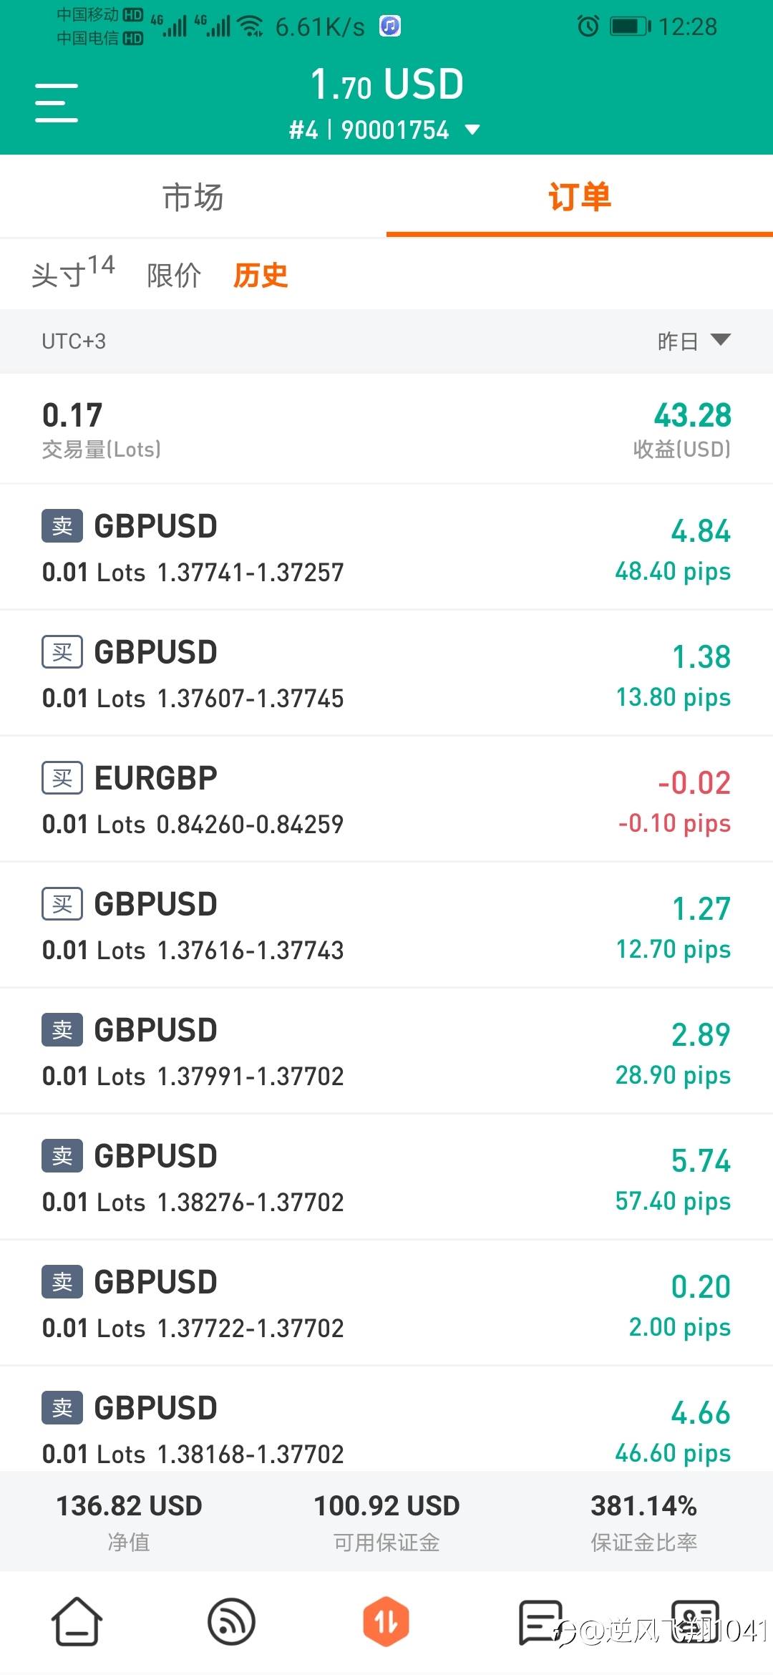Screen dimensions: 773x1675
Task: Tap the music app icon in status bar
Action: tap(390, 26)
